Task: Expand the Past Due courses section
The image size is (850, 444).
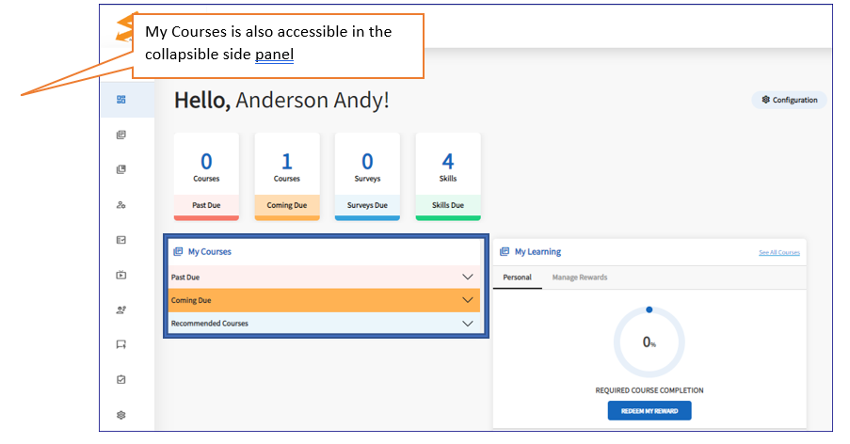Action: click(467, 277)
